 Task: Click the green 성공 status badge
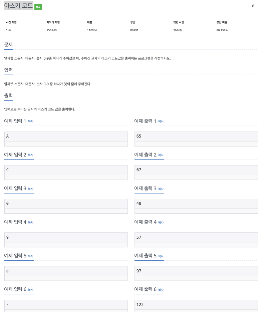coord(38,7)
